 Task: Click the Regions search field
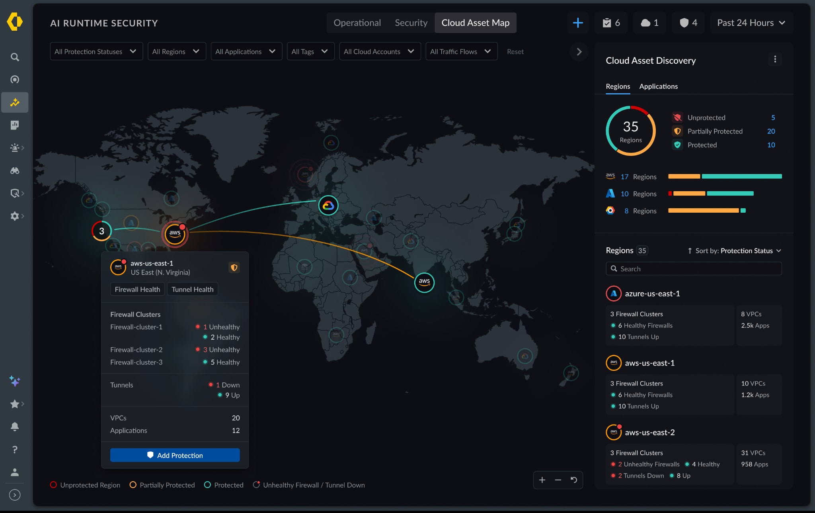pos(694,269)
